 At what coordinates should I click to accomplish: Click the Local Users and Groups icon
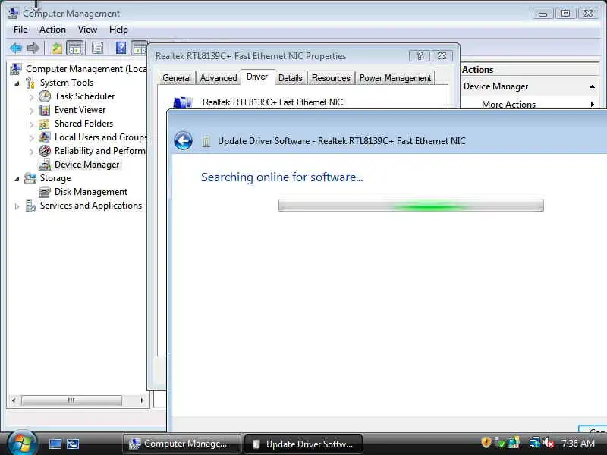pos(45,137)
